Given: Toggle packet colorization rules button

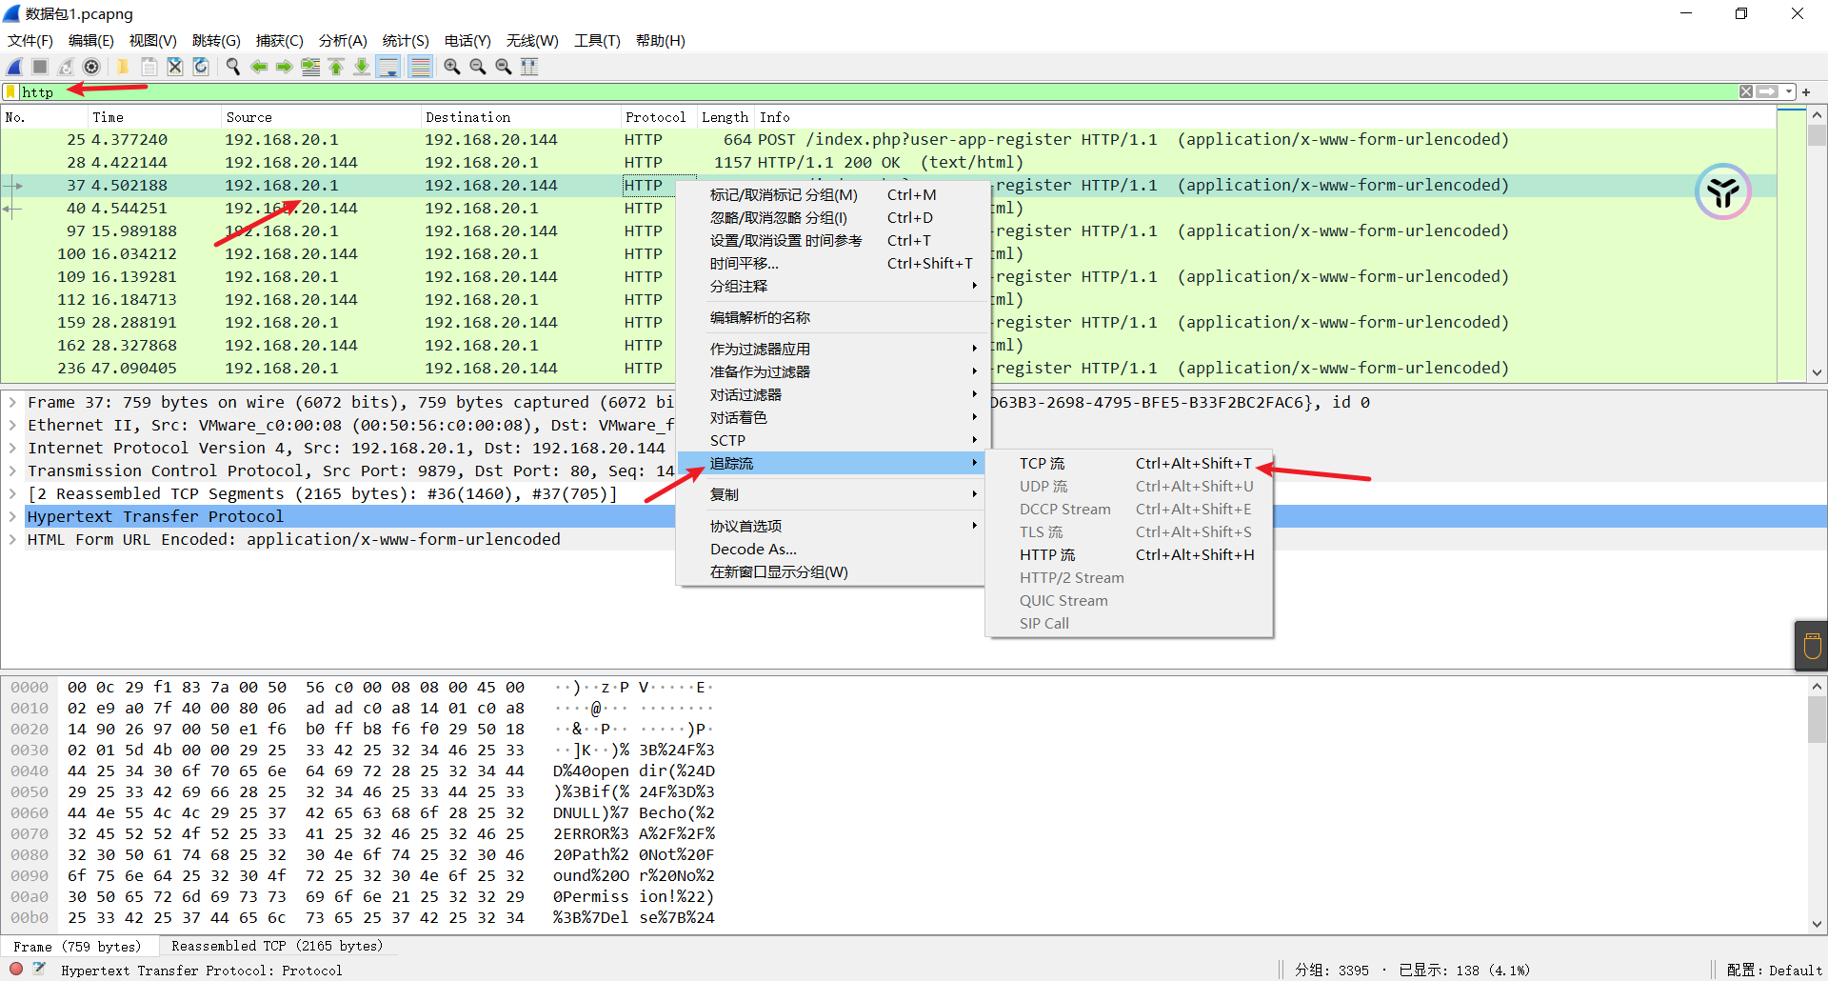Looking at the screenshot, I should 420,67.
